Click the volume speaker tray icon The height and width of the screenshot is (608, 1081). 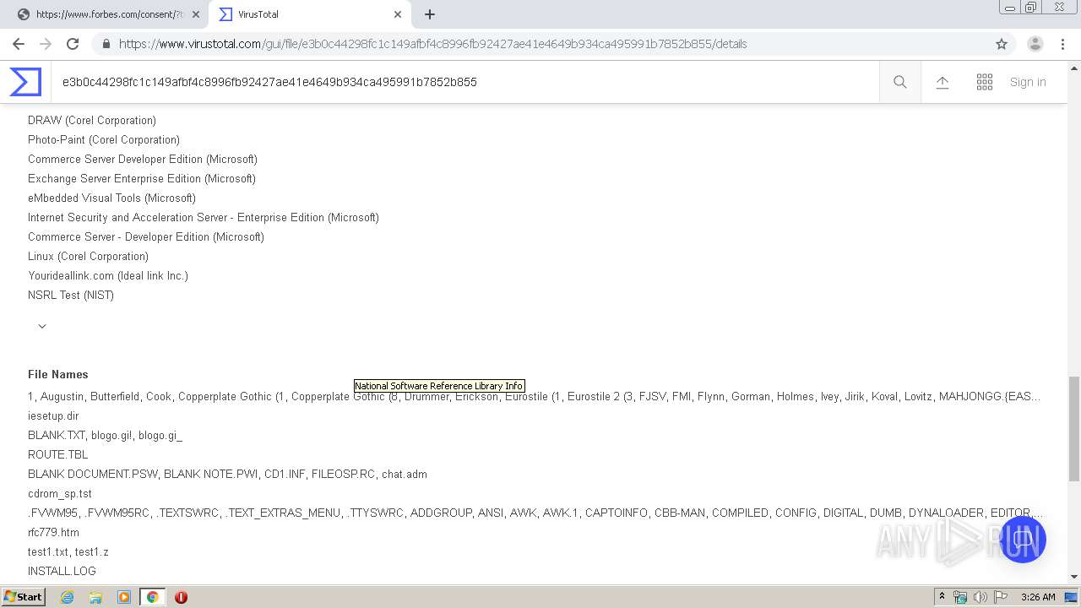click(980, 597)
